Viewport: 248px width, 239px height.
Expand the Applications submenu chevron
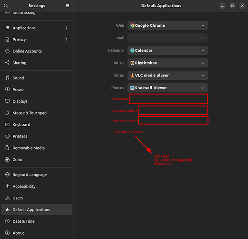tap(66, 28)
